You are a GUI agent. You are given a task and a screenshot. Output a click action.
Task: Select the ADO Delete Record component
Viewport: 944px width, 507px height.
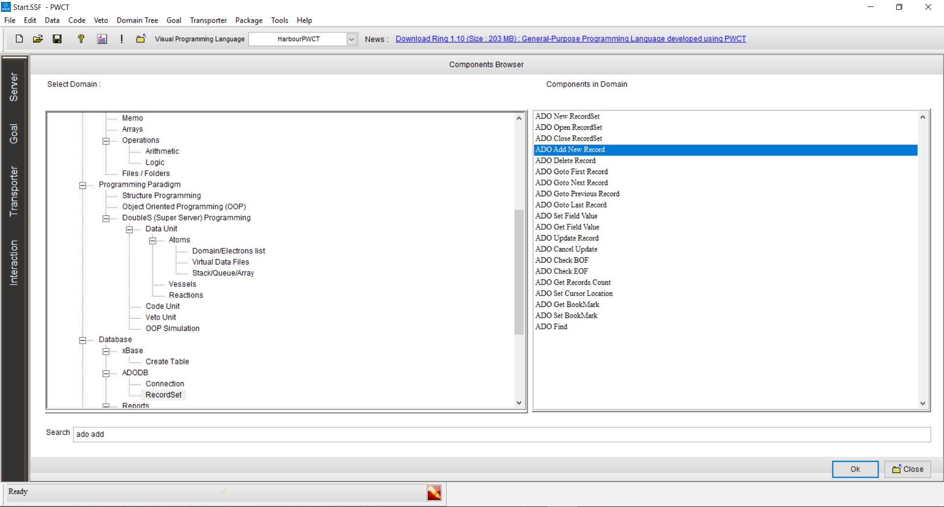[x=565, y=160]
